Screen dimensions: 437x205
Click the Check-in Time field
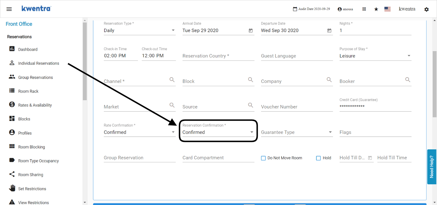[x=121, y=56]
